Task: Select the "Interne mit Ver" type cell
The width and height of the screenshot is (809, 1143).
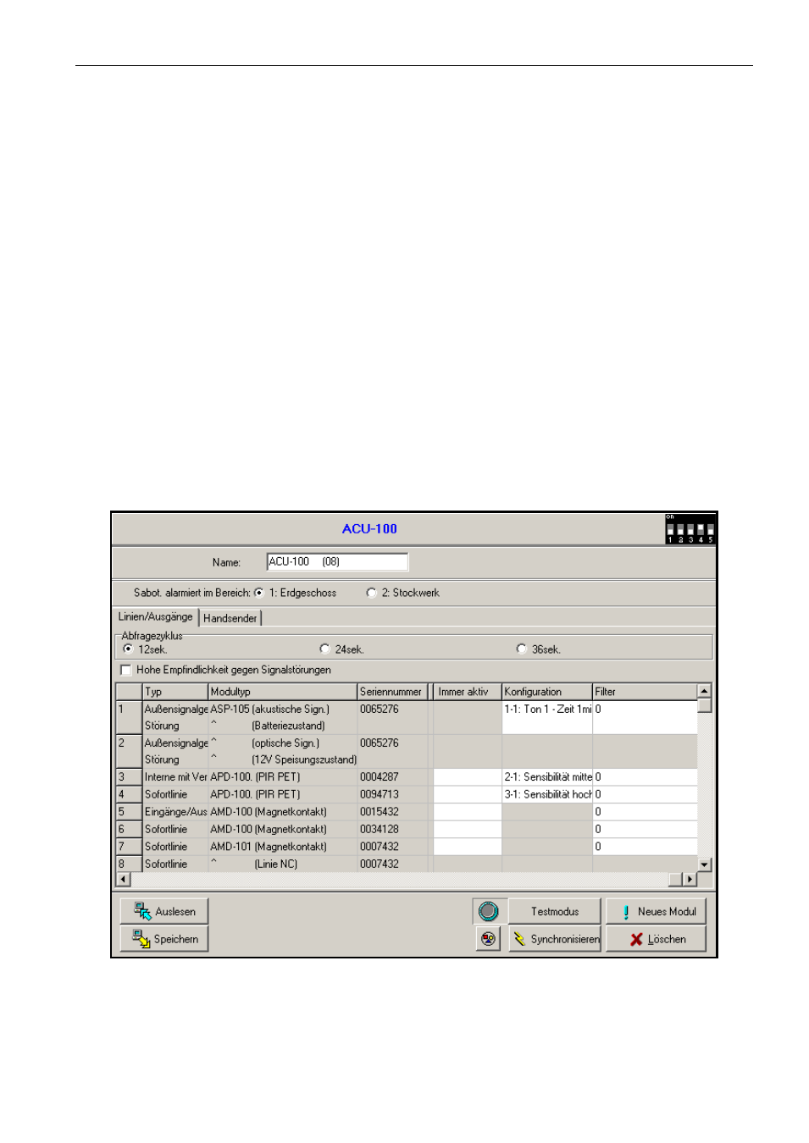Action: pos(175,777)
